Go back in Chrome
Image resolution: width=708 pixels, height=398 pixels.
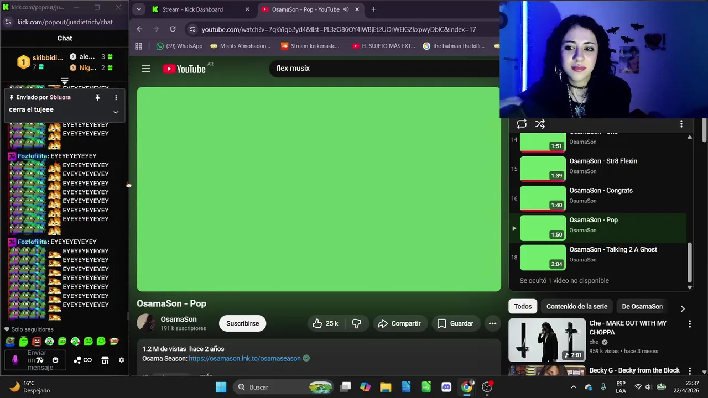tap(139, 29)
